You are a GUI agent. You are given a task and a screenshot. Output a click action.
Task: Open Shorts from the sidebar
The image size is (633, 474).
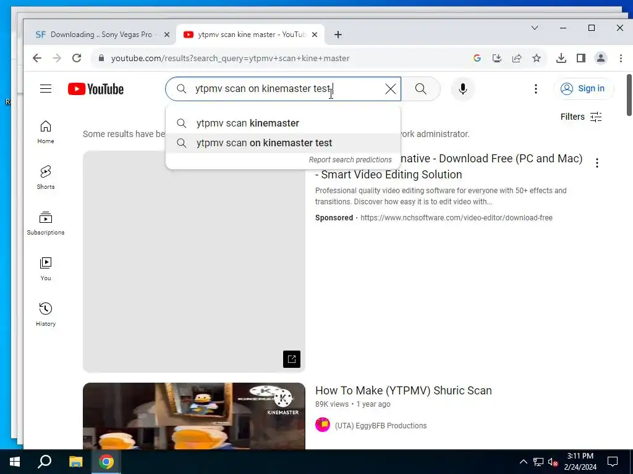46,178
